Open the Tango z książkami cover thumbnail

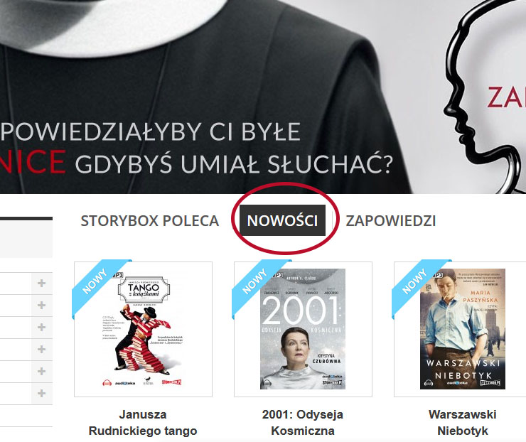[144, 330]
